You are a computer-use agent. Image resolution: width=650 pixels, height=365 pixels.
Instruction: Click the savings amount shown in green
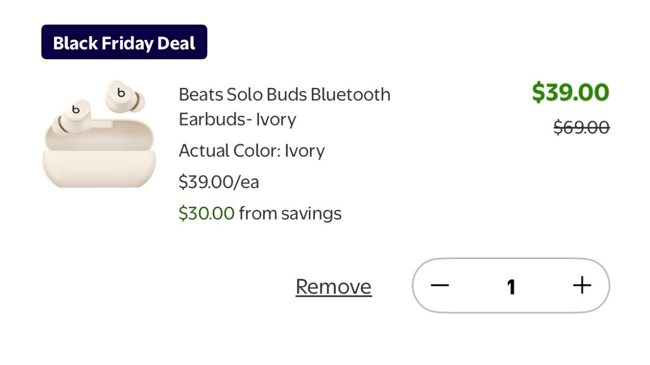click(x=206, y=213)
